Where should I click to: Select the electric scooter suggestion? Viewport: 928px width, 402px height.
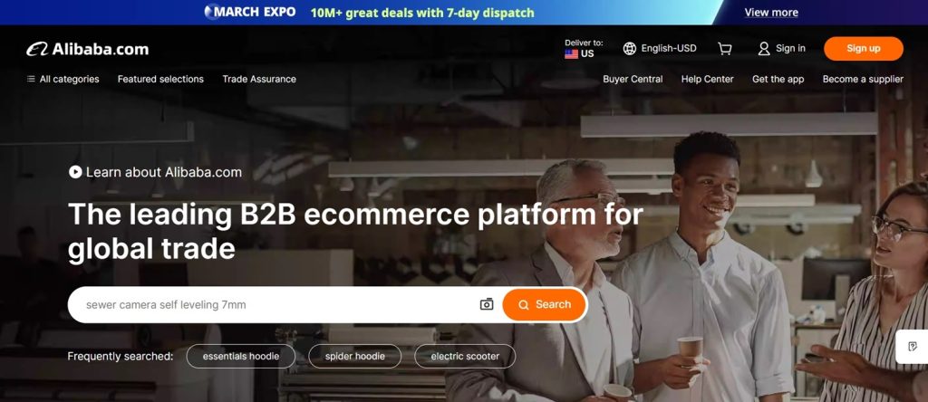465,357
